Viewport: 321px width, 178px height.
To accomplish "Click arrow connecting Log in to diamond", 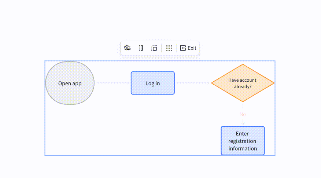I will pyautogui.click(x=193, y=83).
